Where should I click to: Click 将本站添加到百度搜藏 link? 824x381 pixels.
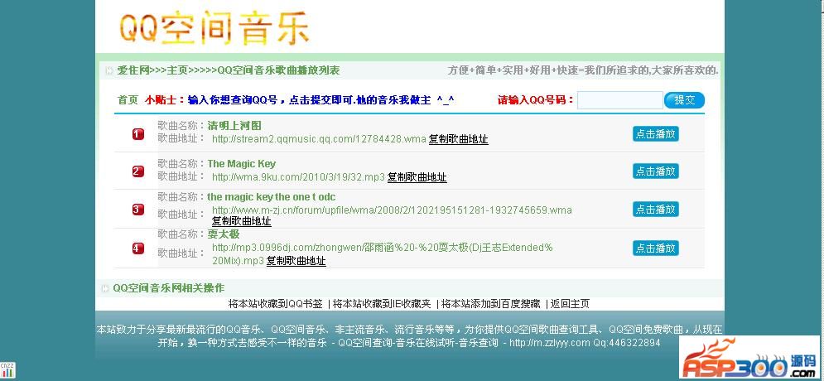(491, 304)
